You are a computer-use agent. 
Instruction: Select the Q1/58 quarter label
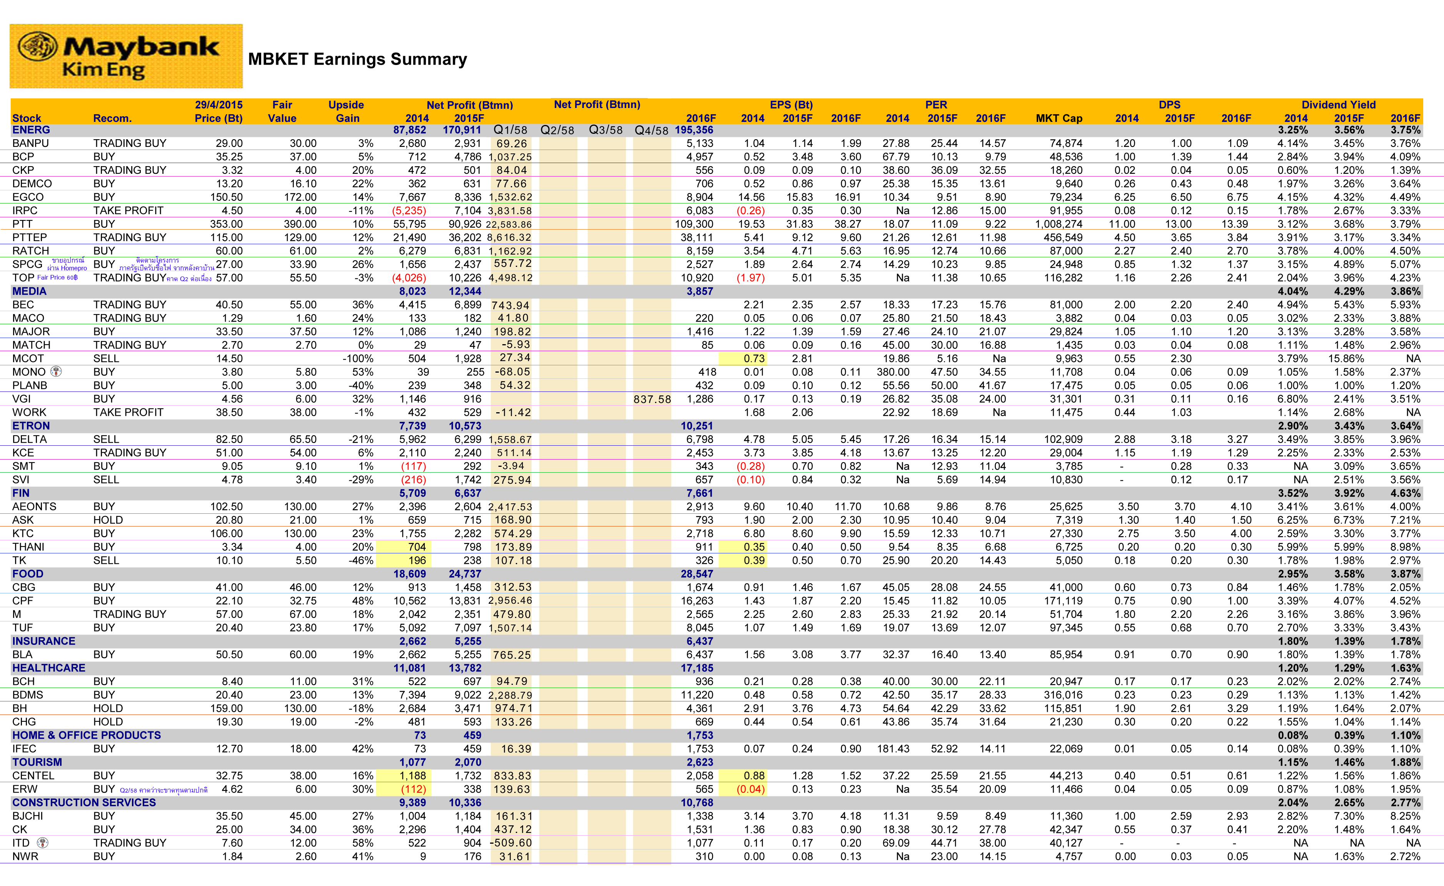(510, 130)
